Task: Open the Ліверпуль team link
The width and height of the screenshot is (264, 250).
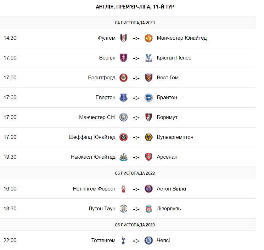Action: tap(169, 208)
